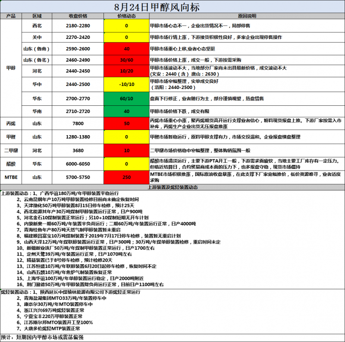Select the reason "甲醇市场价格下跌，成交有限"
Screen dimensions: 345x342
(x=180, y=111)
